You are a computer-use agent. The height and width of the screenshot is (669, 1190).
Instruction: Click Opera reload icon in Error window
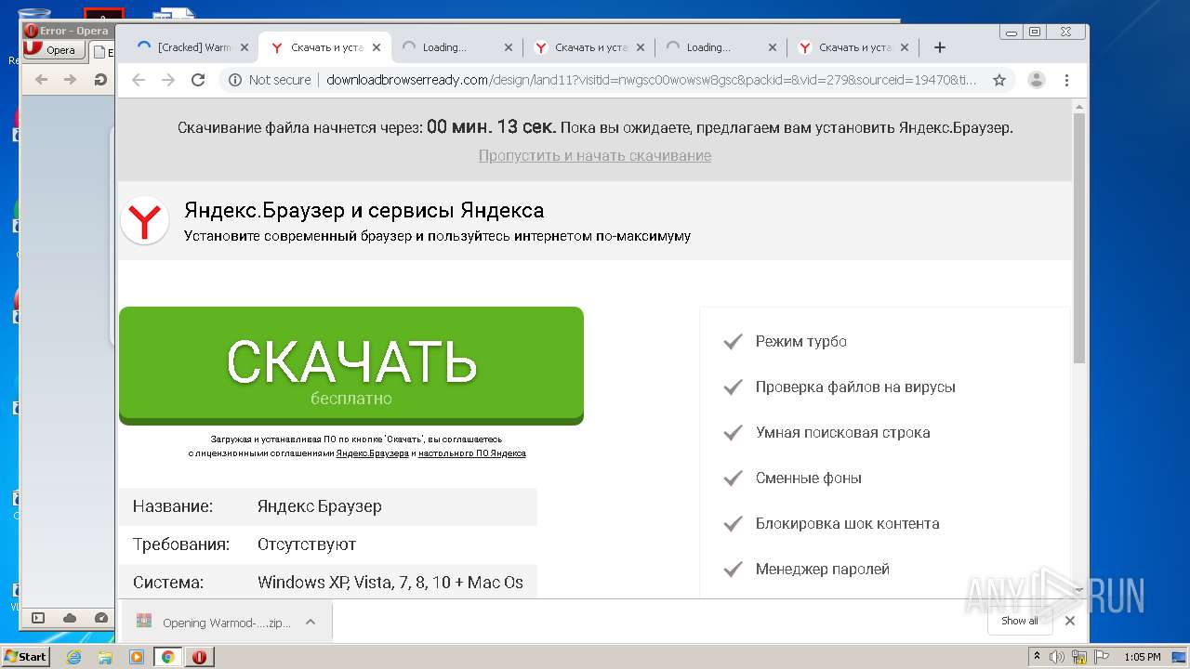100,80
